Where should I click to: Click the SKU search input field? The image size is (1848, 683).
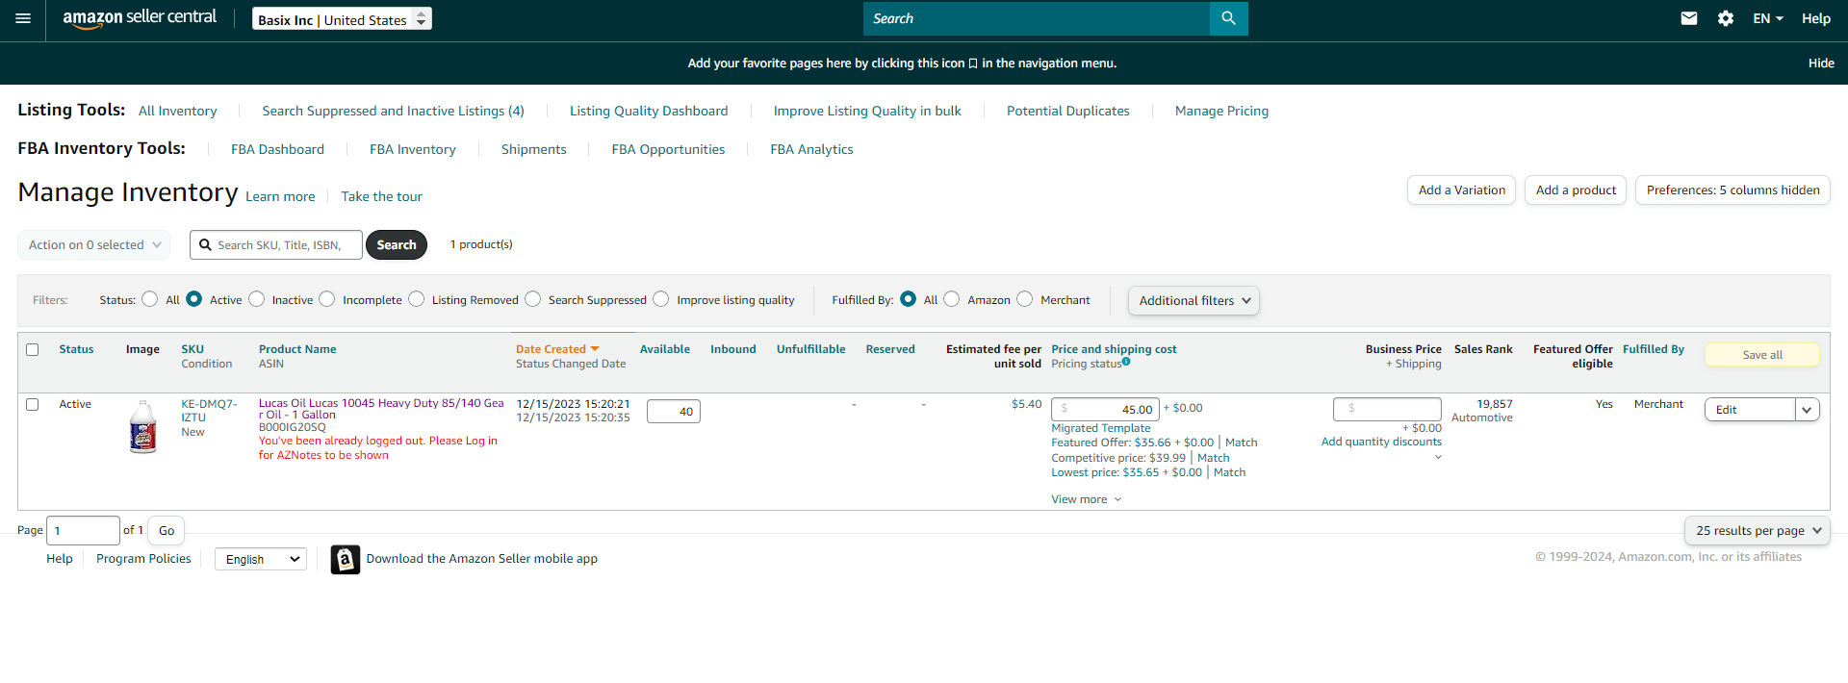(276, 245)
